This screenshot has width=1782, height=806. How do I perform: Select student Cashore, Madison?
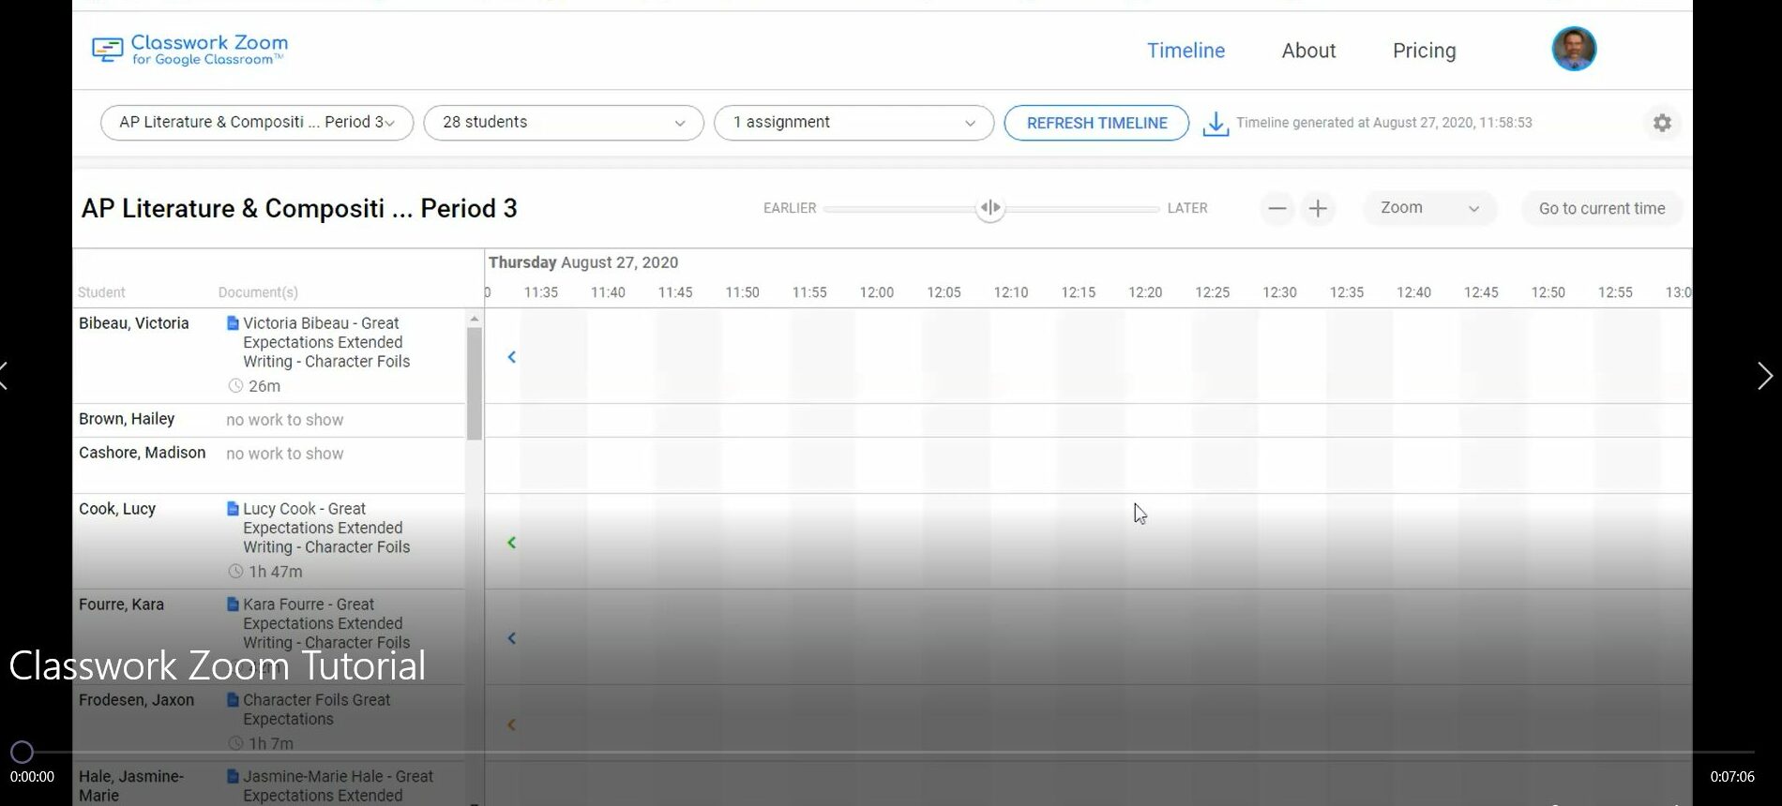(x=142, y=453)
